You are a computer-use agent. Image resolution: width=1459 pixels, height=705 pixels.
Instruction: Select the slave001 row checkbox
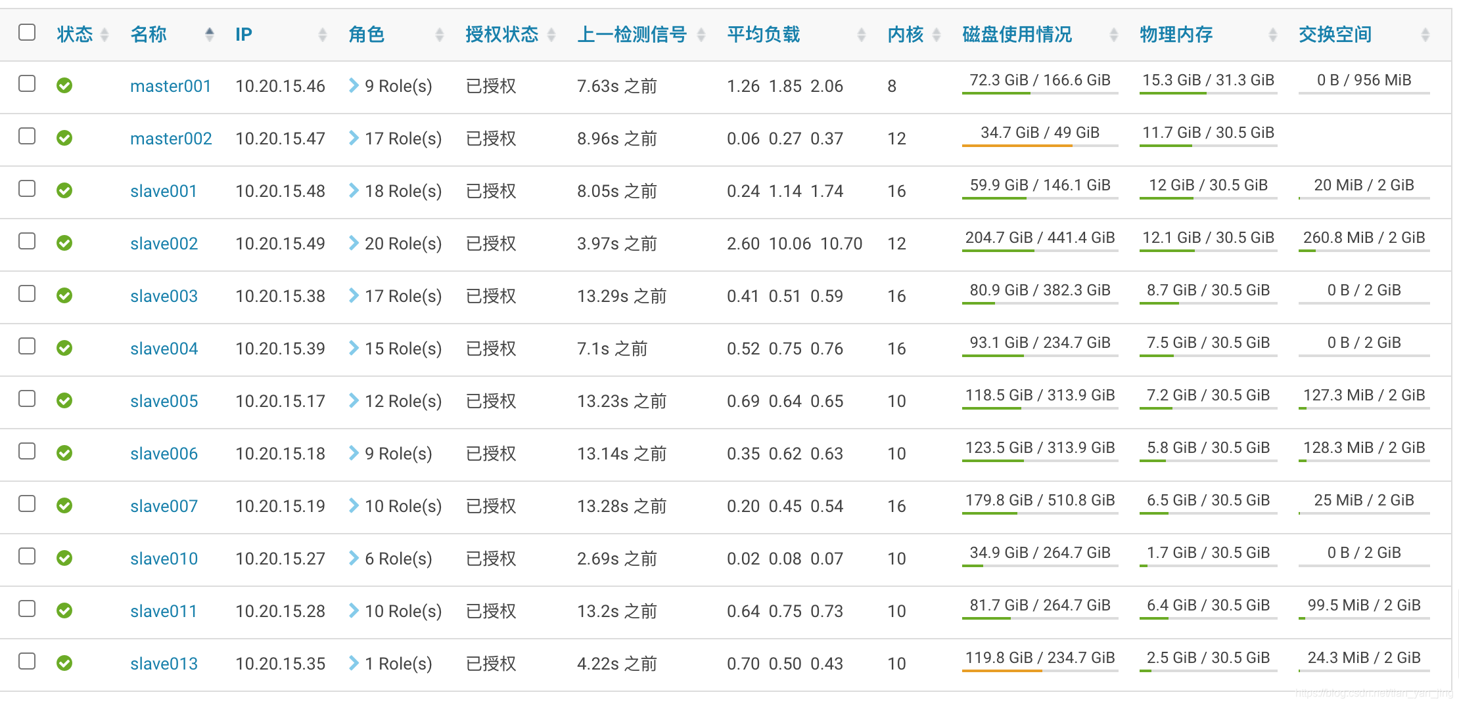click(27, 188)
